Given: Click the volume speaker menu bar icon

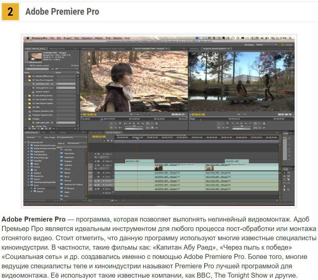Looking at the screenshot, I should click(x=262, y=38).
